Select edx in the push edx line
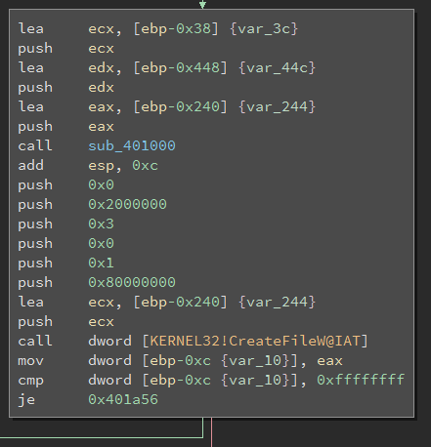 pyautogui.click(x=101, y=88)
